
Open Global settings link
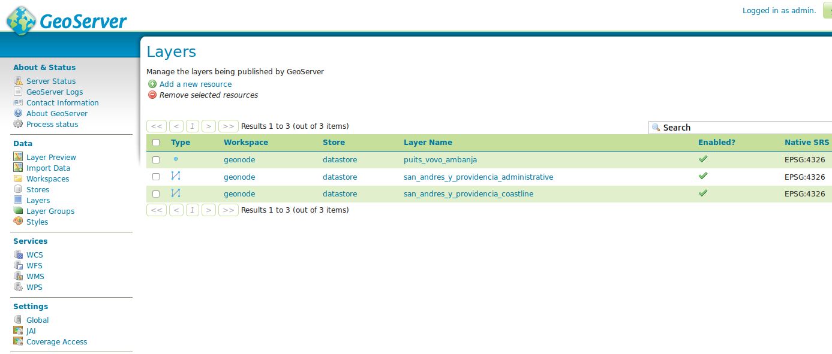coord(37,320)
